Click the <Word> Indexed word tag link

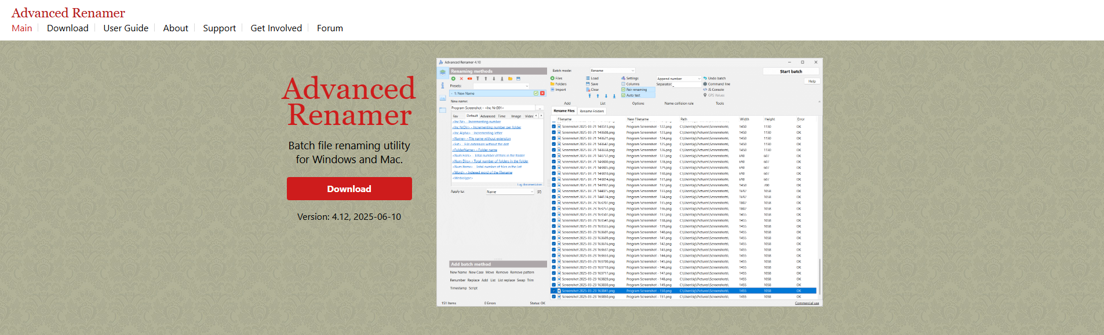(x=482, y=172)
